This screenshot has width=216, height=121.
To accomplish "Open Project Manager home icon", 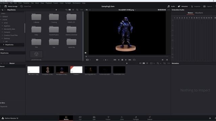I will tap(210, 118).
